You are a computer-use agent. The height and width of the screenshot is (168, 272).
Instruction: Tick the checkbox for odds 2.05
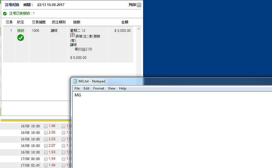click(x=46, y=133)
